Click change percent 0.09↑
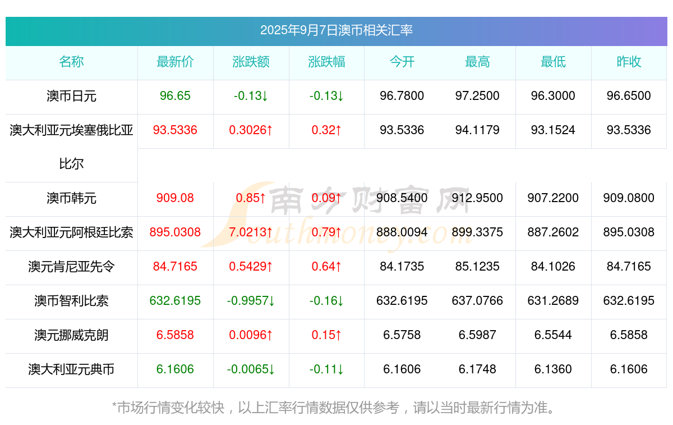The image size is (673, 425). click(326, 198)
